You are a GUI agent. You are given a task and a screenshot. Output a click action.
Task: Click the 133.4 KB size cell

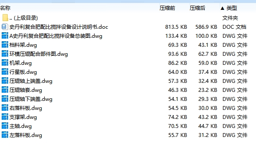[x=176, y=36]
